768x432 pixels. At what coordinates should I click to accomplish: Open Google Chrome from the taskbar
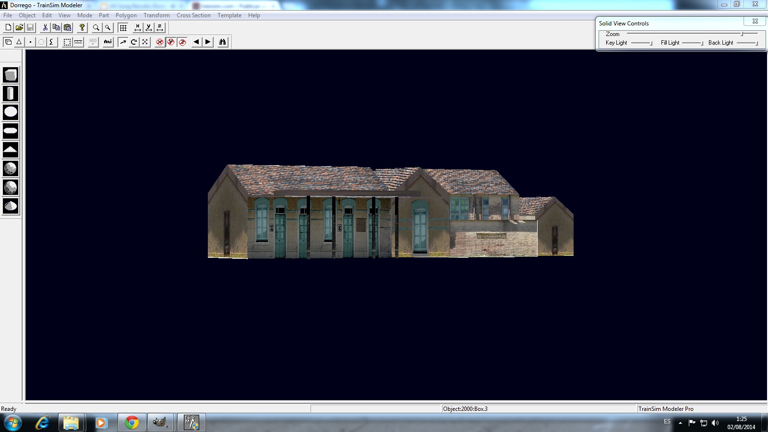coord(132,422)
